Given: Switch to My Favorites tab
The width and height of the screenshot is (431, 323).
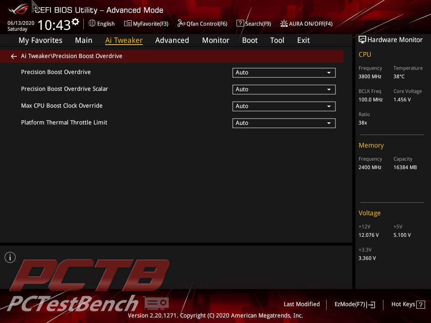Looking at the screenshot, I should coord(40,40).
